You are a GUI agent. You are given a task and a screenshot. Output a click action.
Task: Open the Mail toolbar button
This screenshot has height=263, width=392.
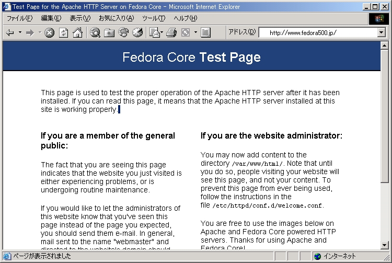(155, 32)
